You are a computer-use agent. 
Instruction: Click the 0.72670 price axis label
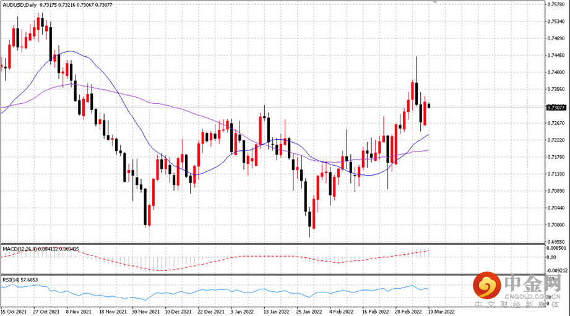pyautogui.click(x=556, y=123)
